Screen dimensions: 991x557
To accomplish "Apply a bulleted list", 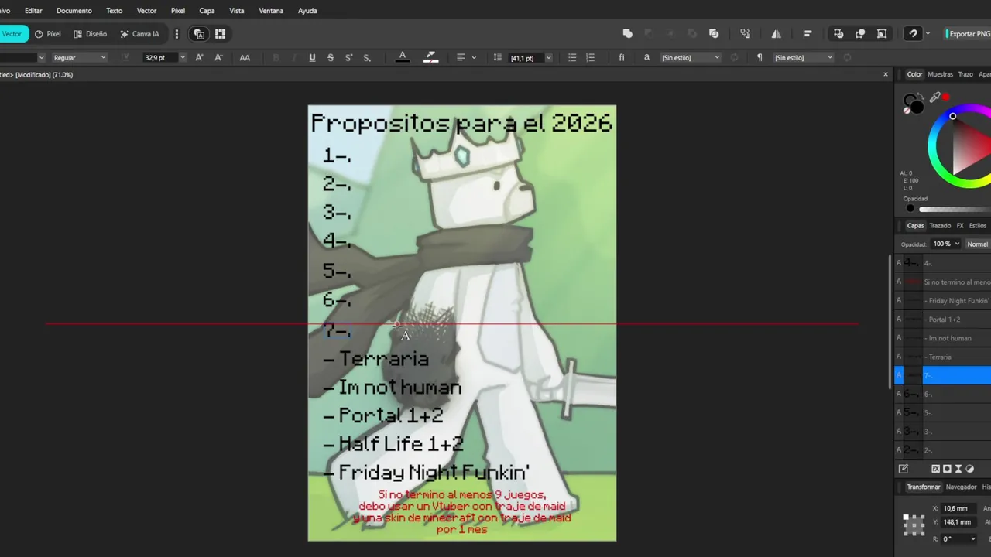I will click(572, 58).
